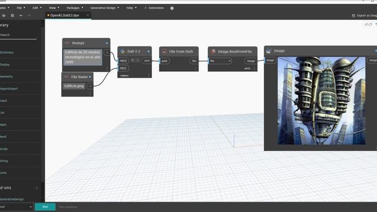This screenshot has height=212, width=377.
Task: Open the Dall-E 2 node options menu dots
Action: (x=148, y=75)
